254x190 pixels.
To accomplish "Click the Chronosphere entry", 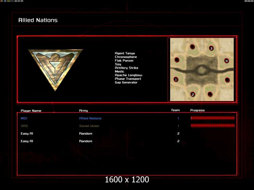I will pos(126,57).
